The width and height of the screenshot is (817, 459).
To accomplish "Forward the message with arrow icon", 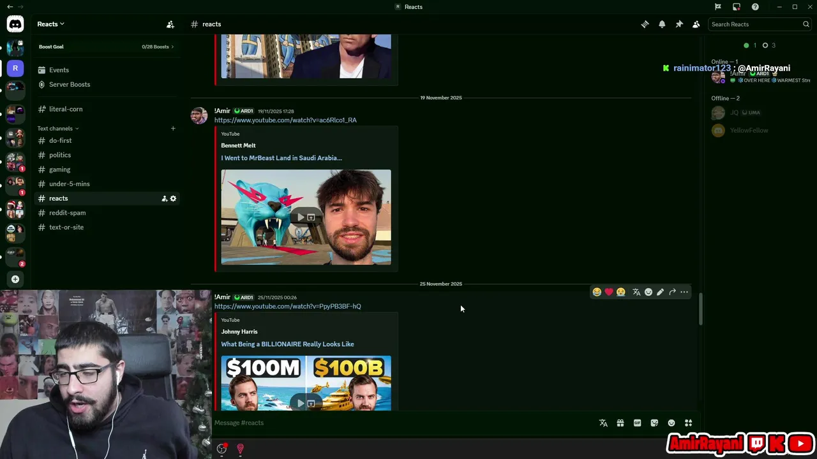I will point(672,292).
